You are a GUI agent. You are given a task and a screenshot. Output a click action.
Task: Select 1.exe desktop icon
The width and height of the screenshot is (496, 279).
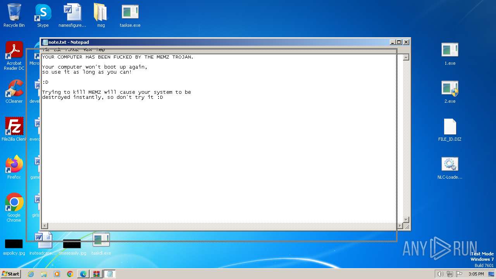pos(450,53)
